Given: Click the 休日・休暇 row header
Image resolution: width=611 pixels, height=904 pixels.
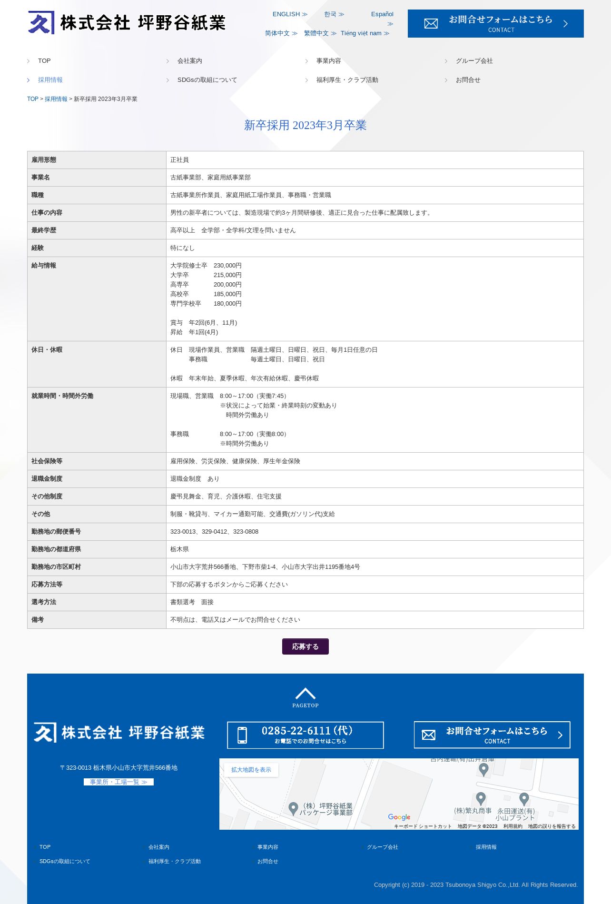Looking at the screenshot, I should (x=97, y=364).
